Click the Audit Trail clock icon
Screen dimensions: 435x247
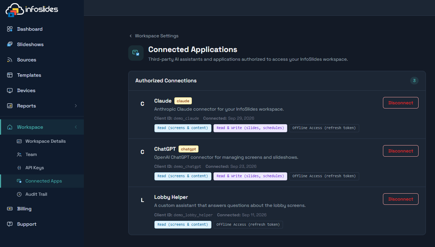(19, 194)
